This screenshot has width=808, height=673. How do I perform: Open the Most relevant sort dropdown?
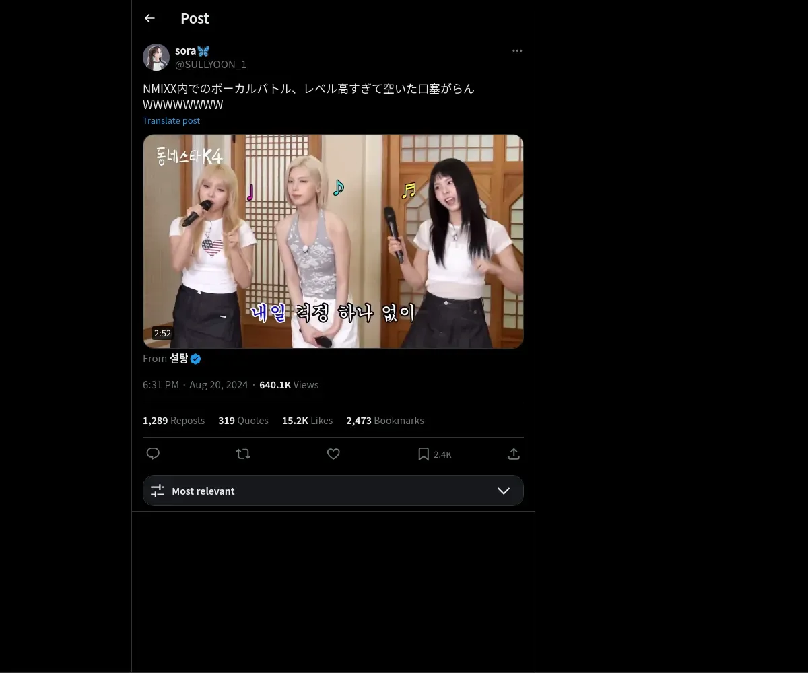click(333, 491)
